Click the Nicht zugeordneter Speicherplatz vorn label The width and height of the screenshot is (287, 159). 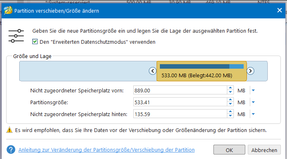point(77,91)
